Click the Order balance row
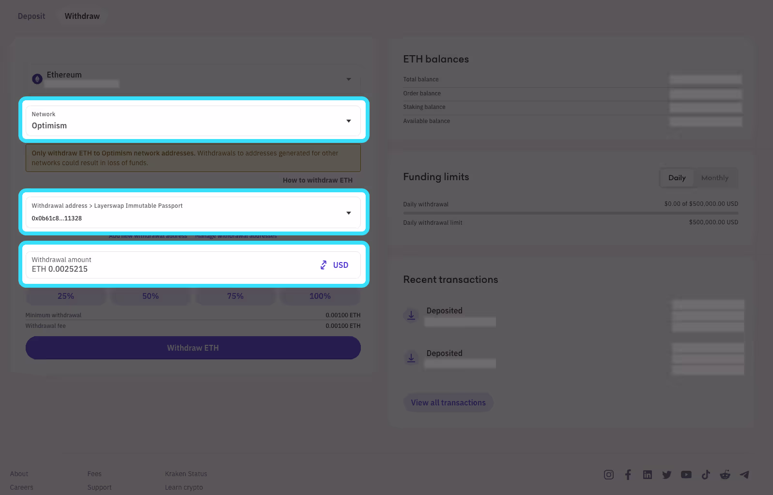Viewport: 773px width, 495px height. (x=572, y=93)
